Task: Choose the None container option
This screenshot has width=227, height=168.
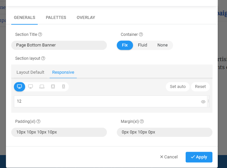Action: [x=162, y=45]
